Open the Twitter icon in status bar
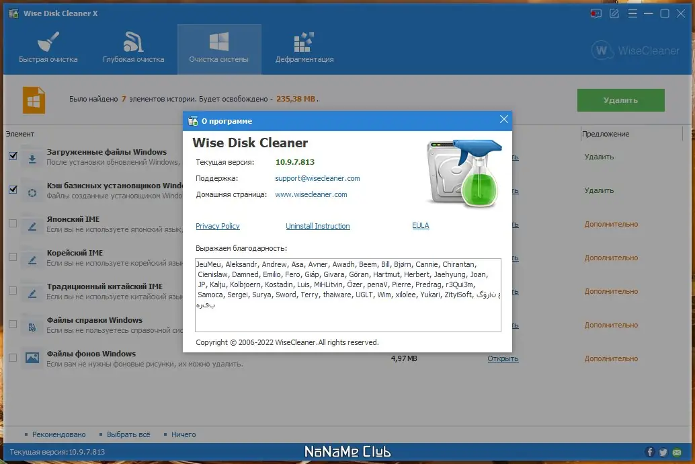Screen dimensions: 695x464 coord(663,452)
